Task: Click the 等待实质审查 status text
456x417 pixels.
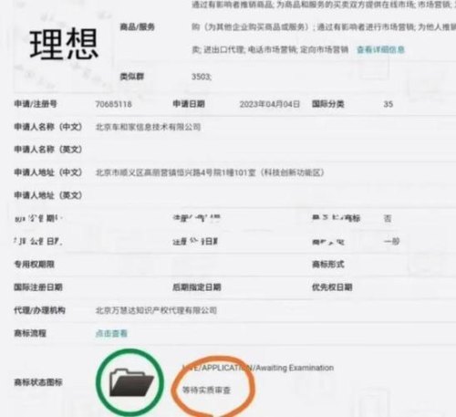Action: point(206,390)
